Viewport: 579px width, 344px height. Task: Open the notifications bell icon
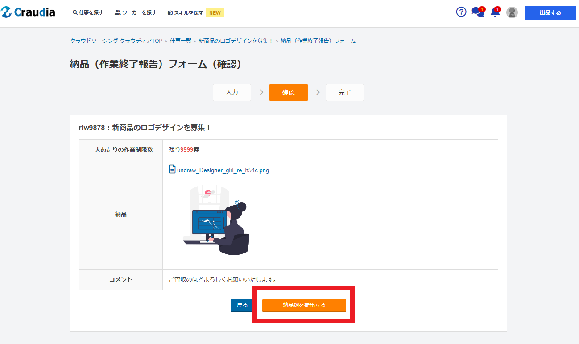[x=495, y=12]
